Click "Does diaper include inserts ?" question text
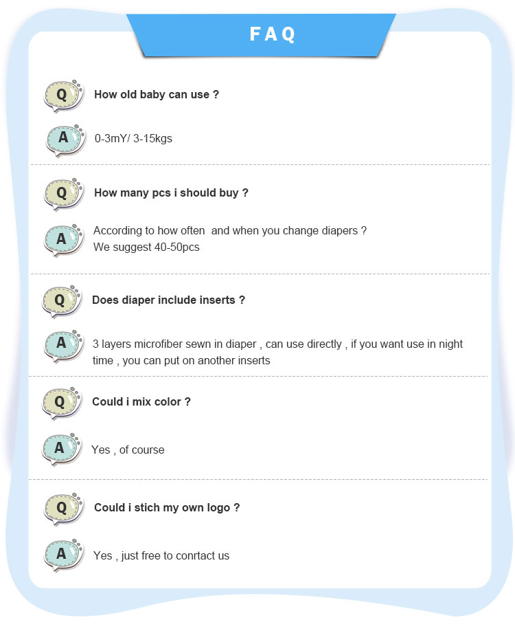 pos(168,300)
